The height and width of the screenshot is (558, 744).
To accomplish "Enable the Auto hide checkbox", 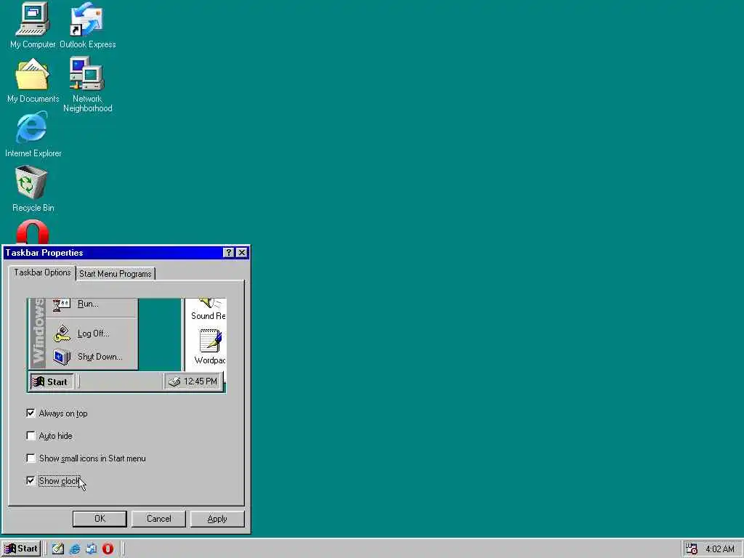I will (31, 436).
